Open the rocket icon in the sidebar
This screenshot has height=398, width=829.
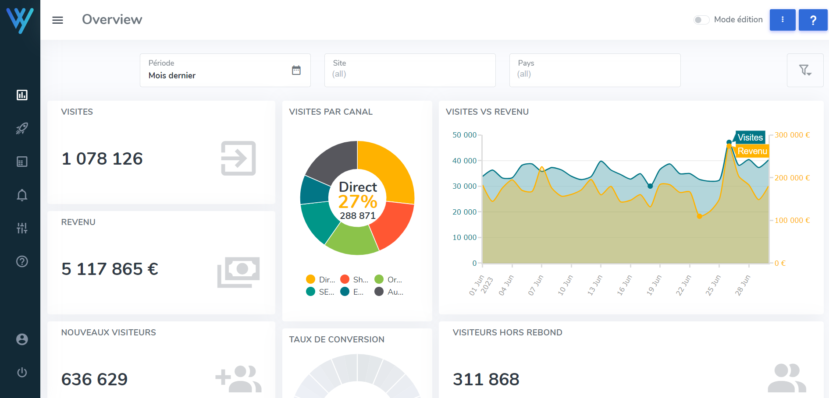pos(22,128)
